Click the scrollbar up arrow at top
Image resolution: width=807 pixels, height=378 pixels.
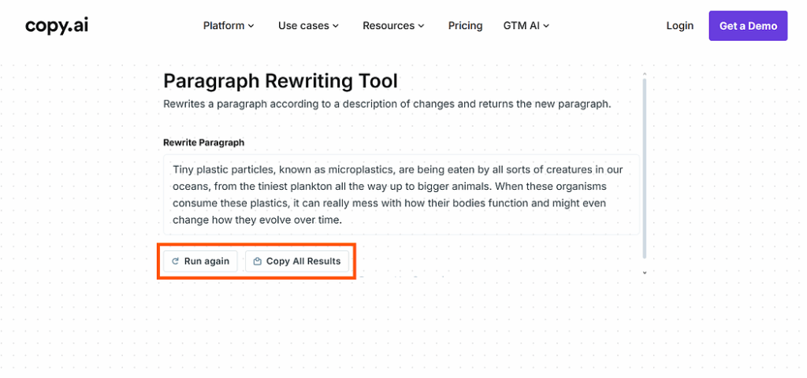[644, 74]
